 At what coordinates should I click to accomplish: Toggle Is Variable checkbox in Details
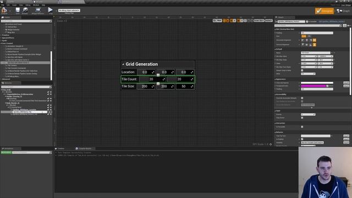(x=307, y=21)
